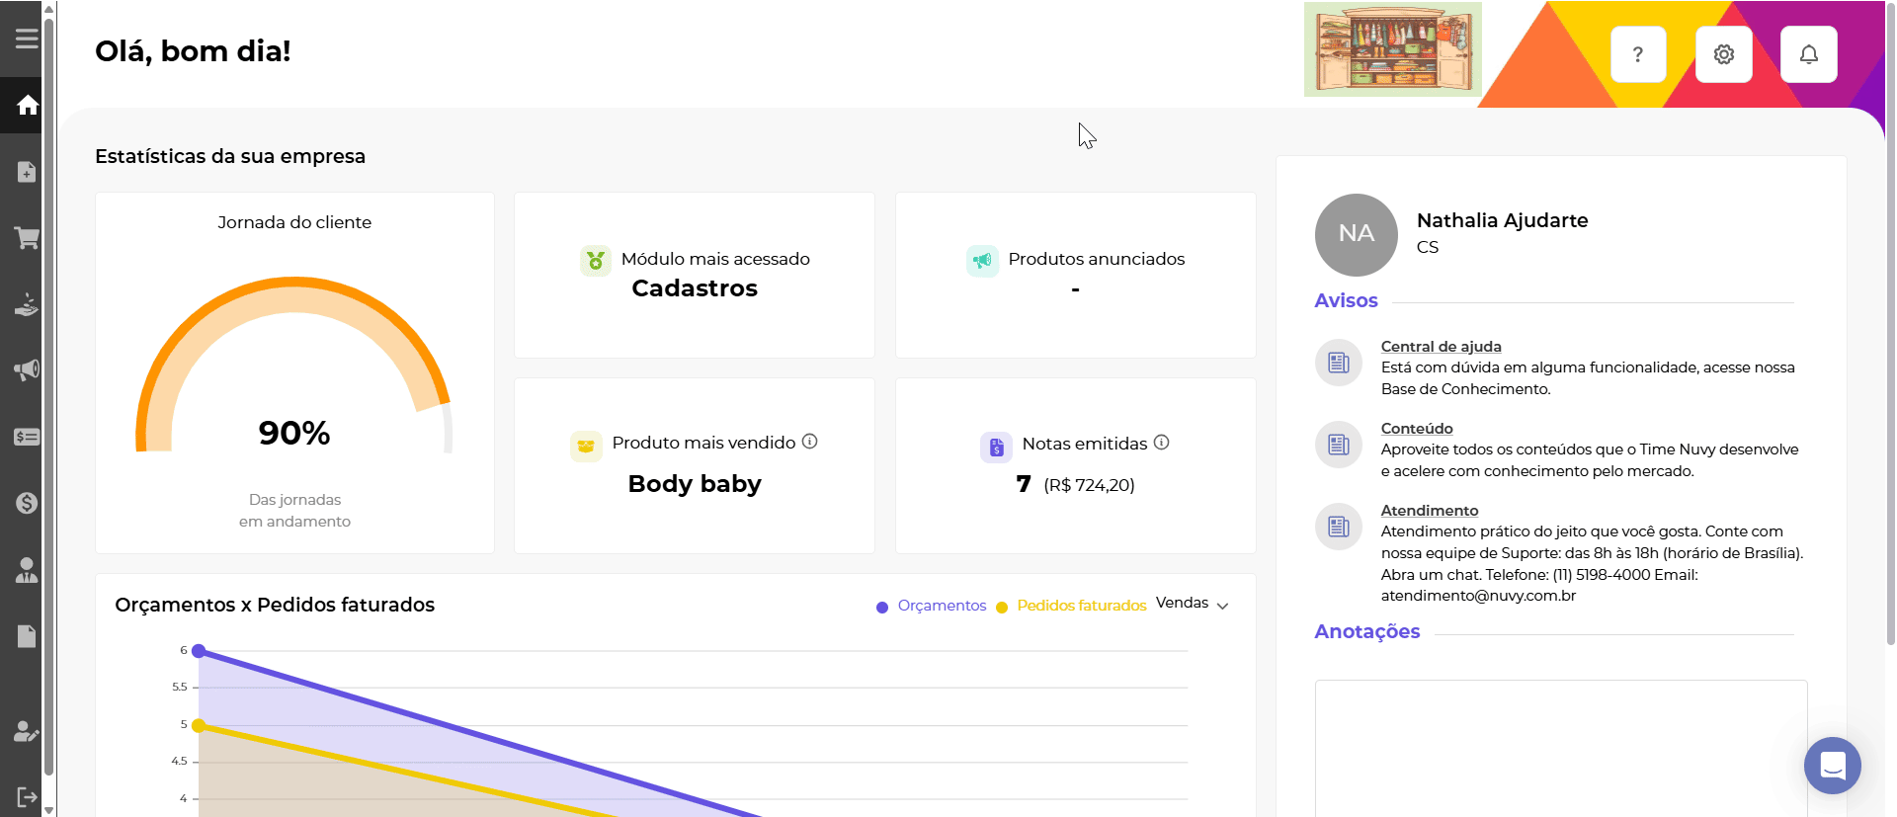Click the info icon beside Produto mais vendido

[x=809, y=442]
